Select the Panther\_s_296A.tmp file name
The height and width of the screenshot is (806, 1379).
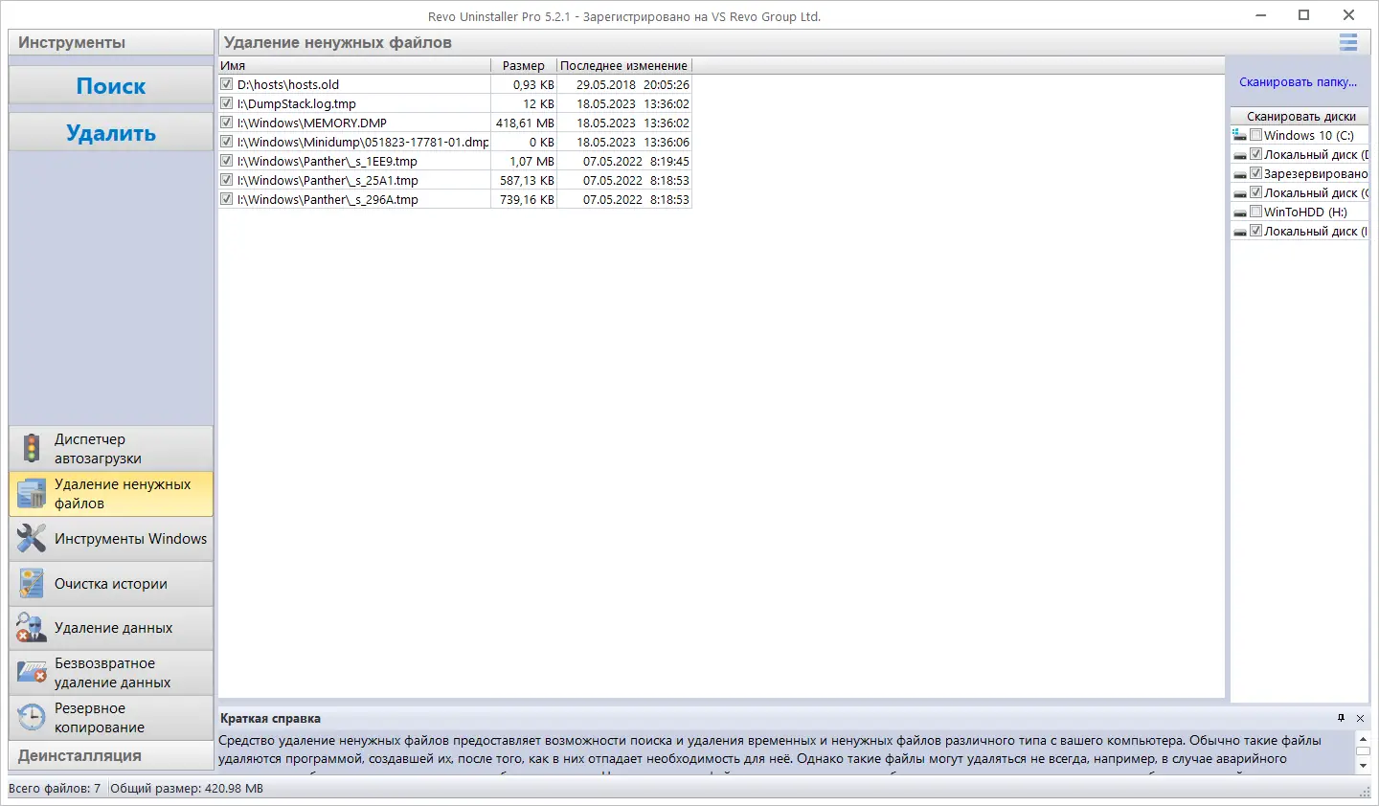(x=328, y=199)
